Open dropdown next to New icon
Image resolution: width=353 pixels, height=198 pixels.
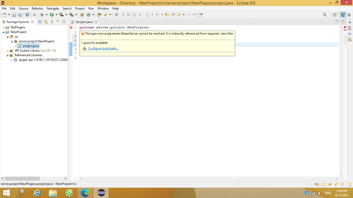coord(9,15)
